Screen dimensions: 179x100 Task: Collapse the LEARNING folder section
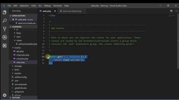(x=23, y=27)
